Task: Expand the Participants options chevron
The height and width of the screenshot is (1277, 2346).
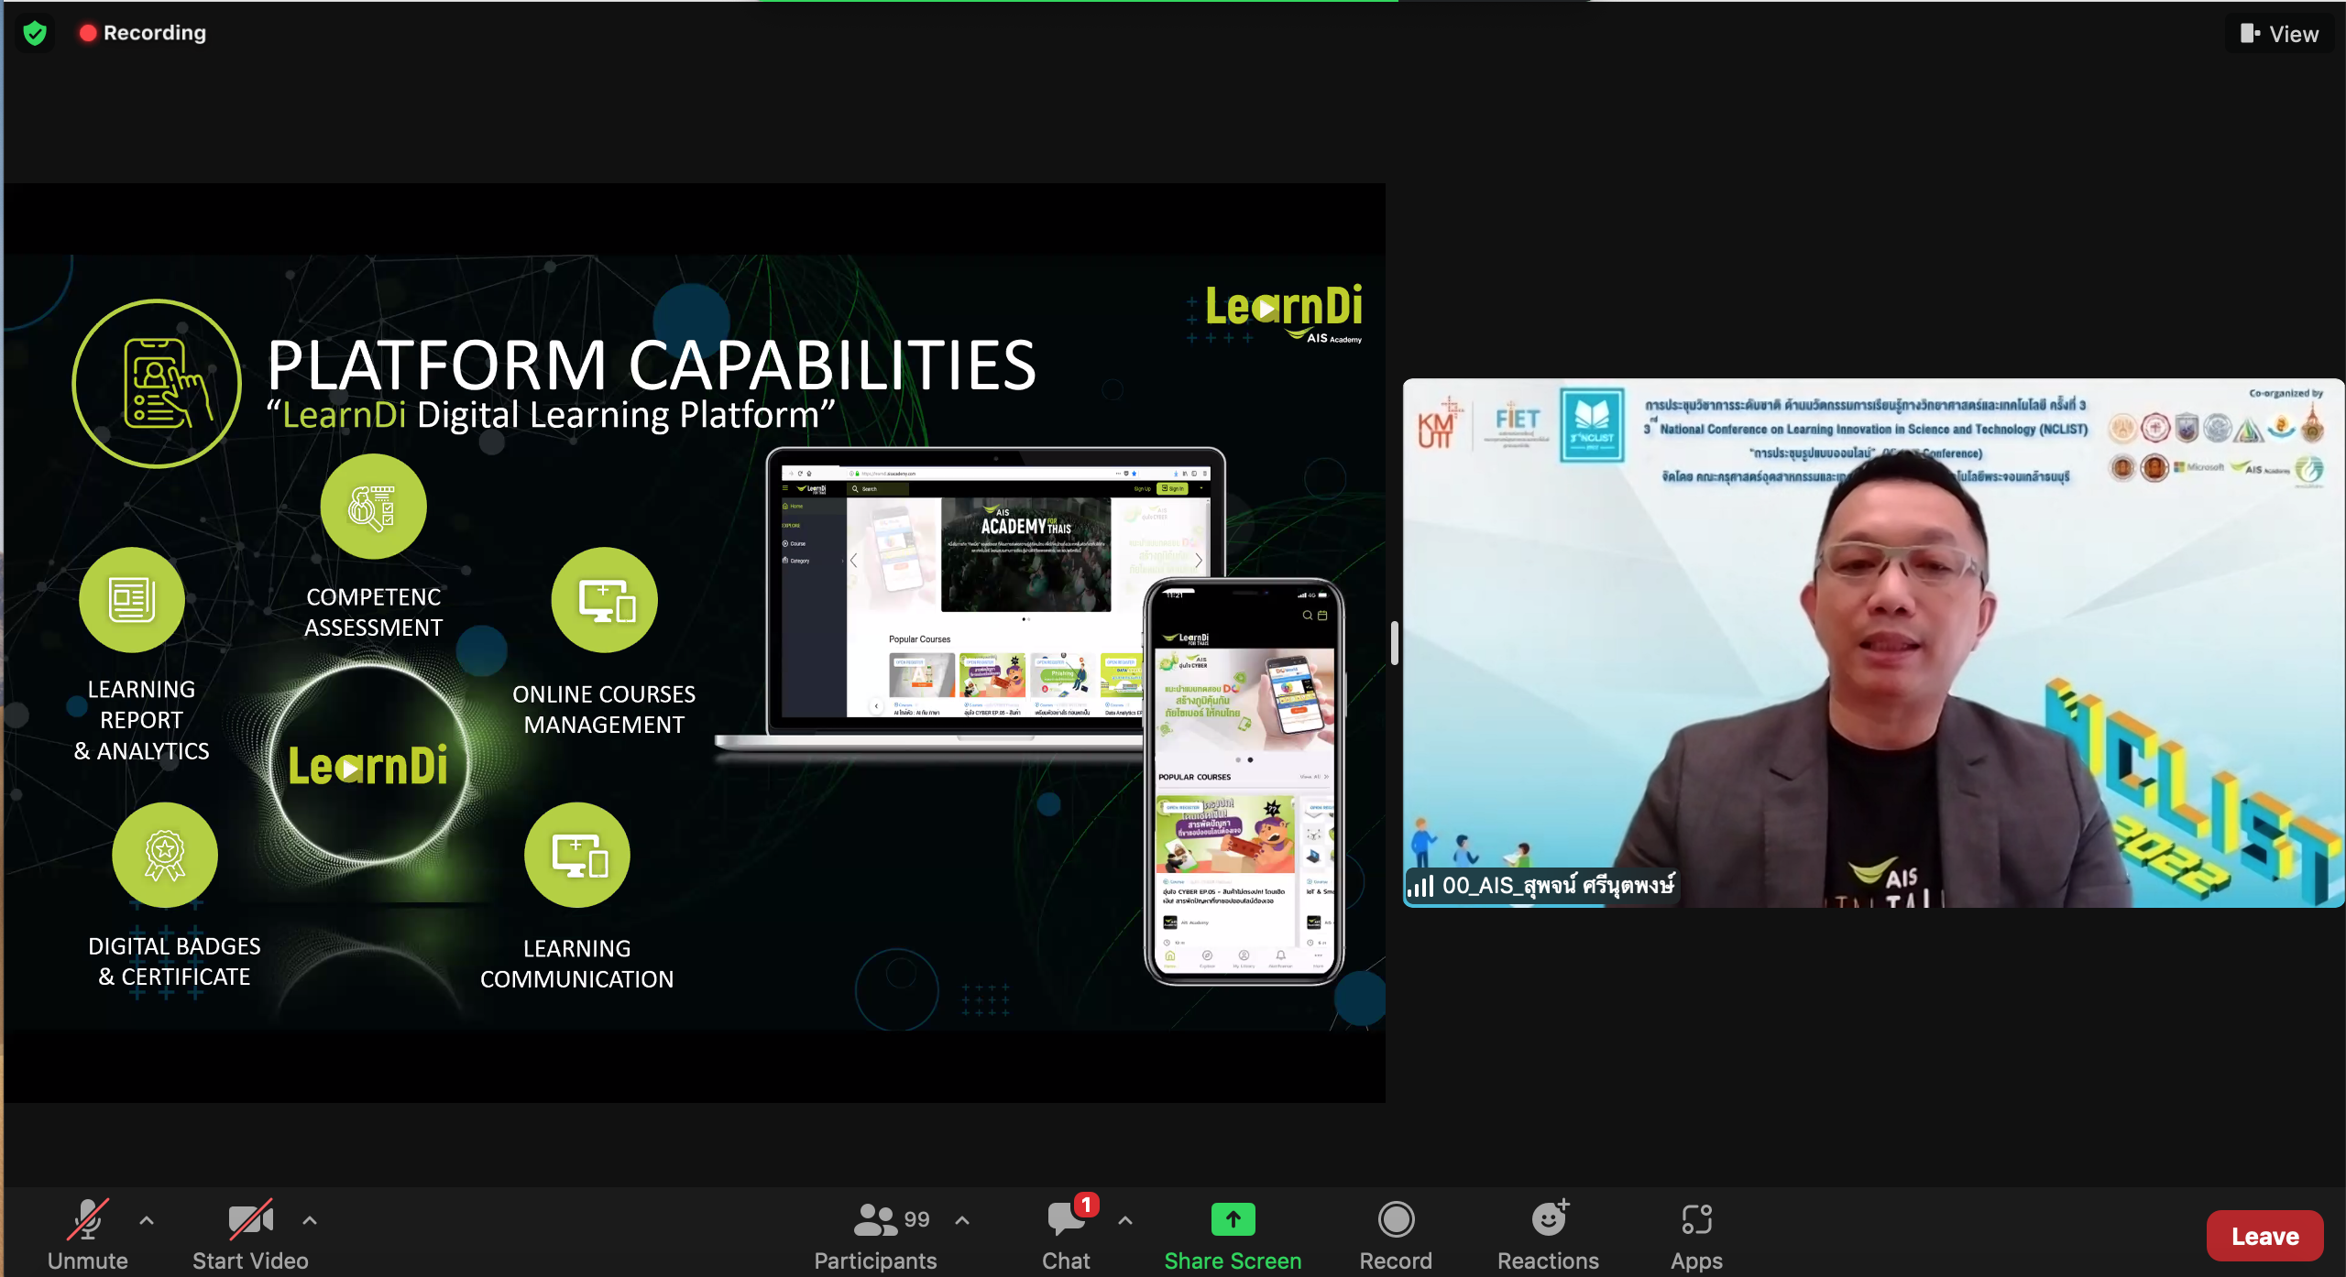Action: pyautogui.click(x=962, y=1220)
